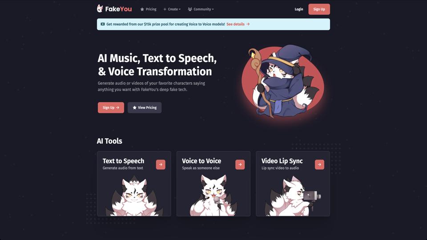Click the FakeYou fox logo icon
This screenshot has width=427, height=240.
[100, 8]
